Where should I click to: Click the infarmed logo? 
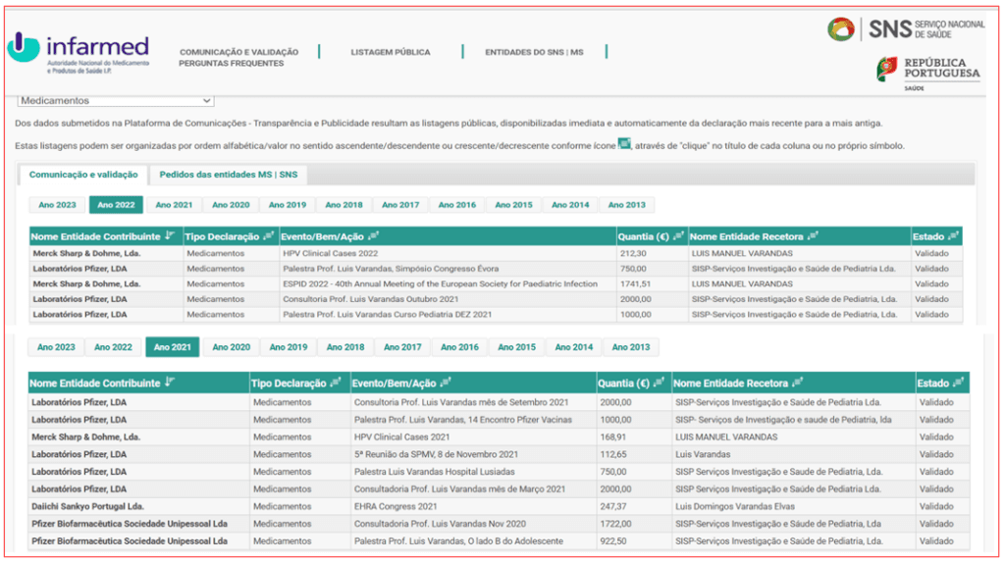tap(79, 53)
